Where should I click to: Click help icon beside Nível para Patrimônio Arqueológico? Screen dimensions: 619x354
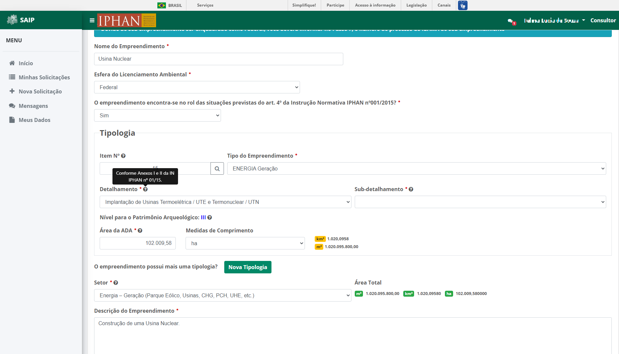tap(210, 218)
